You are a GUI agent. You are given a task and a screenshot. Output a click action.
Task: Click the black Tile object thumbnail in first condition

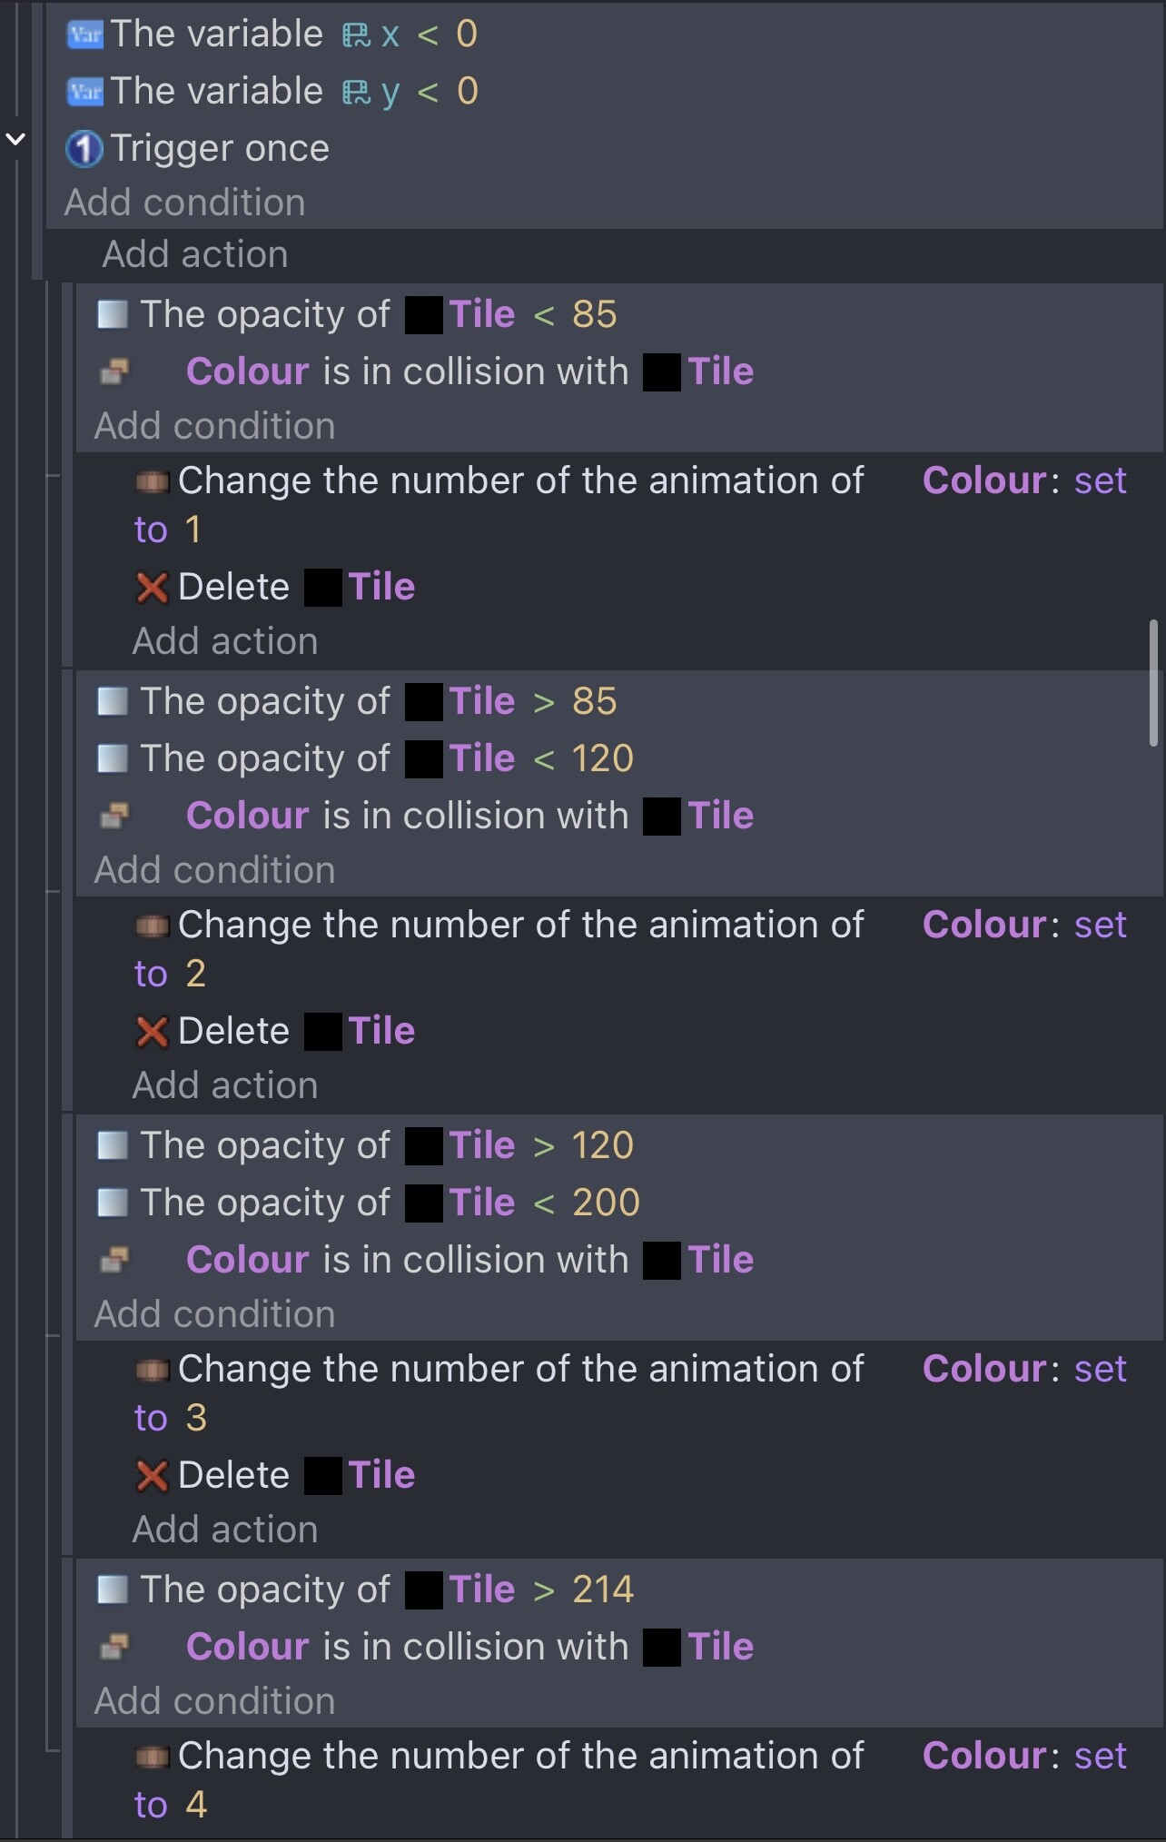(423, 315)
